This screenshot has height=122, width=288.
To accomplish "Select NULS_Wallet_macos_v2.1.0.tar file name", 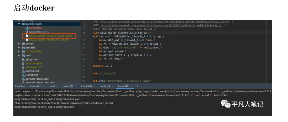I will coord(49,40).
